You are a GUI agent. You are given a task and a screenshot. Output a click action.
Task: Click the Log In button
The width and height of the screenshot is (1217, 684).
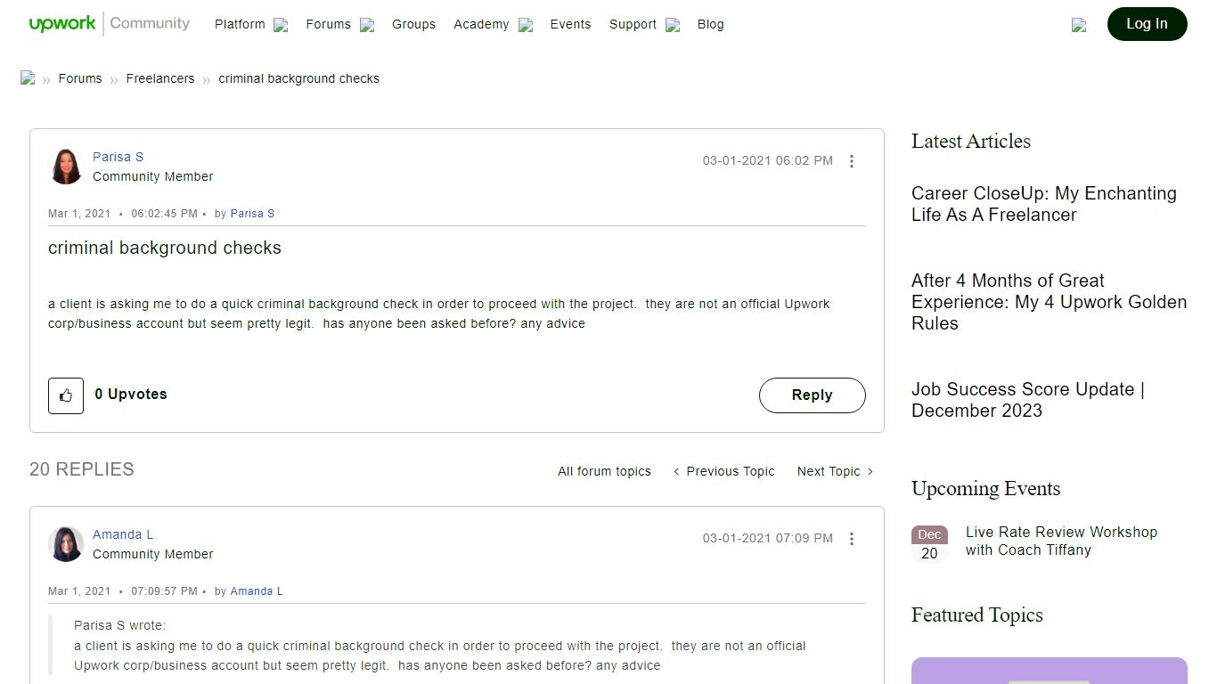[x=1147, y=24]
